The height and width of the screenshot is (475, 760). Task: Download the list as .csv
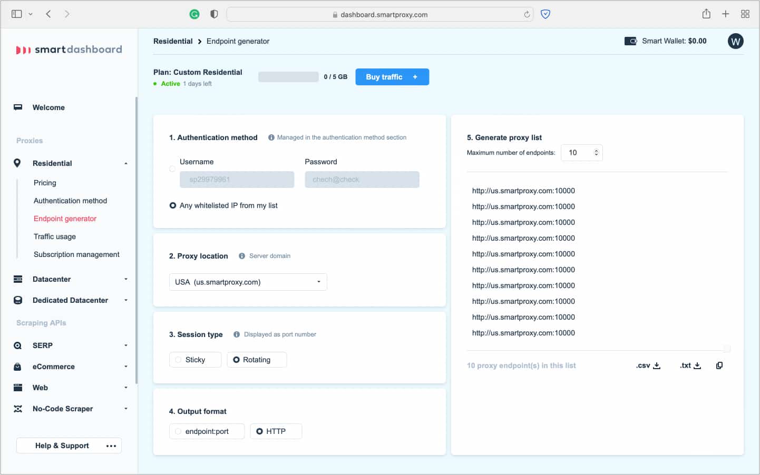coord(648,365)
